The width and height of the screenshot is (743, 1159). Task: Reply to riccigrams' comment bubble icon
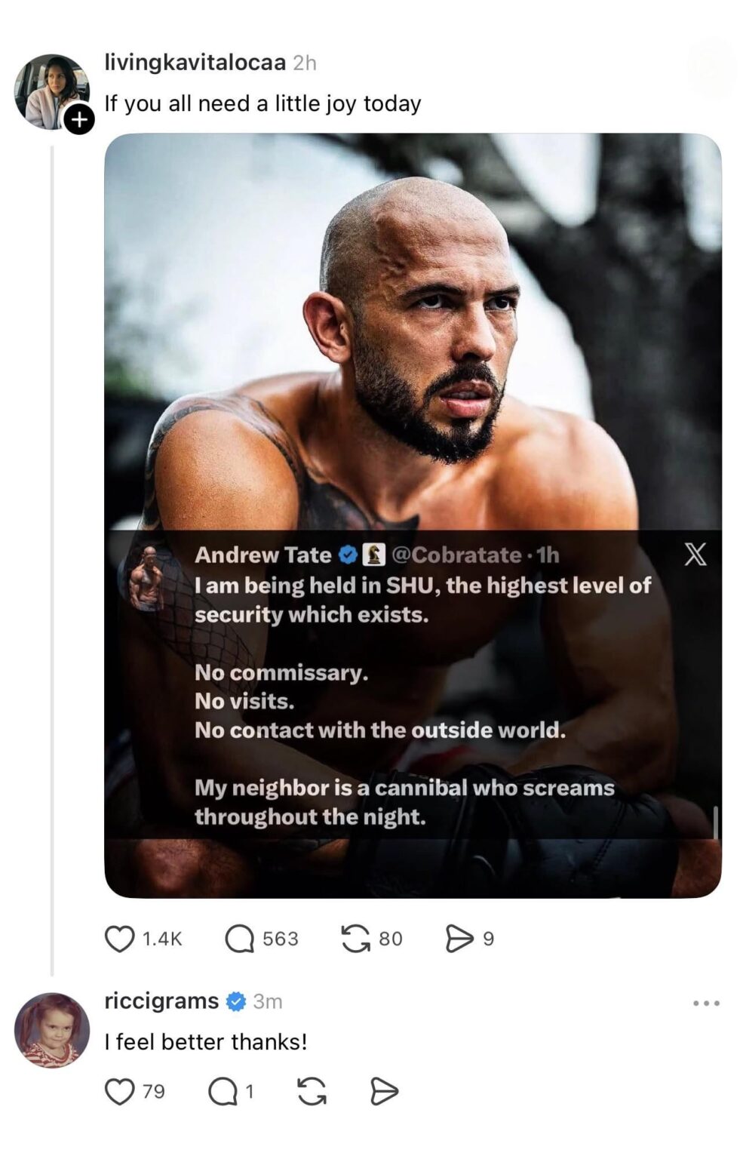pyautogui.click(x=222, y=1091)
